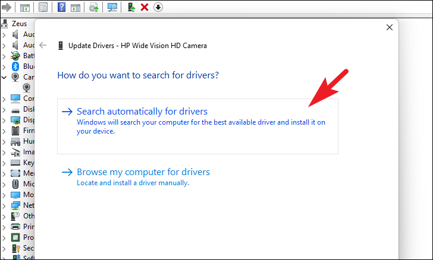Expand the Bluetooth category chevron
The height and width of the screenshot is (260, 433).
[4, 66]
